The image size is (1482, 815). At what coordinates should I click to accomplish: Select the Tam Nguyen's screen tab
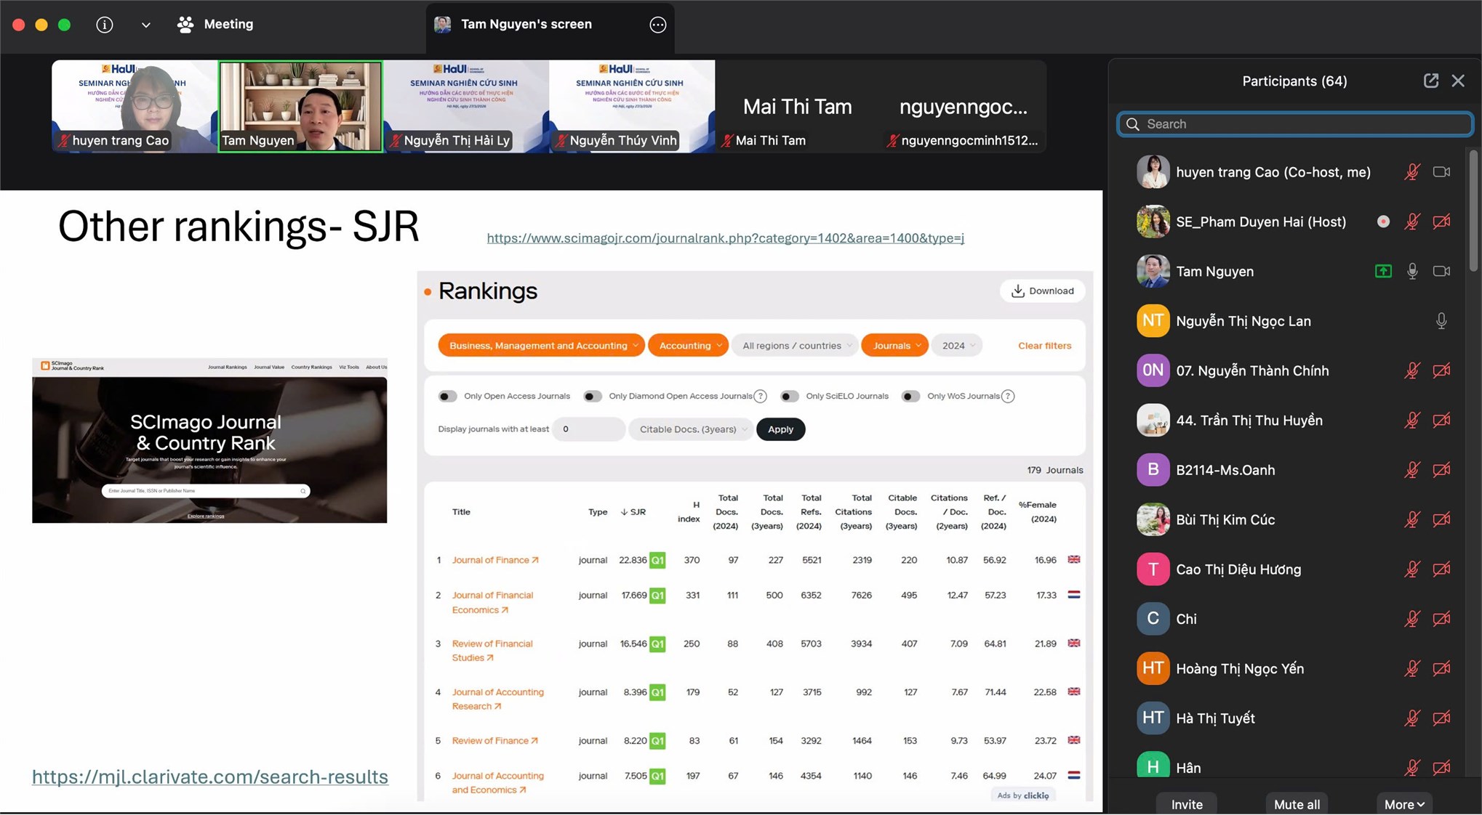(x=526, y=25)
